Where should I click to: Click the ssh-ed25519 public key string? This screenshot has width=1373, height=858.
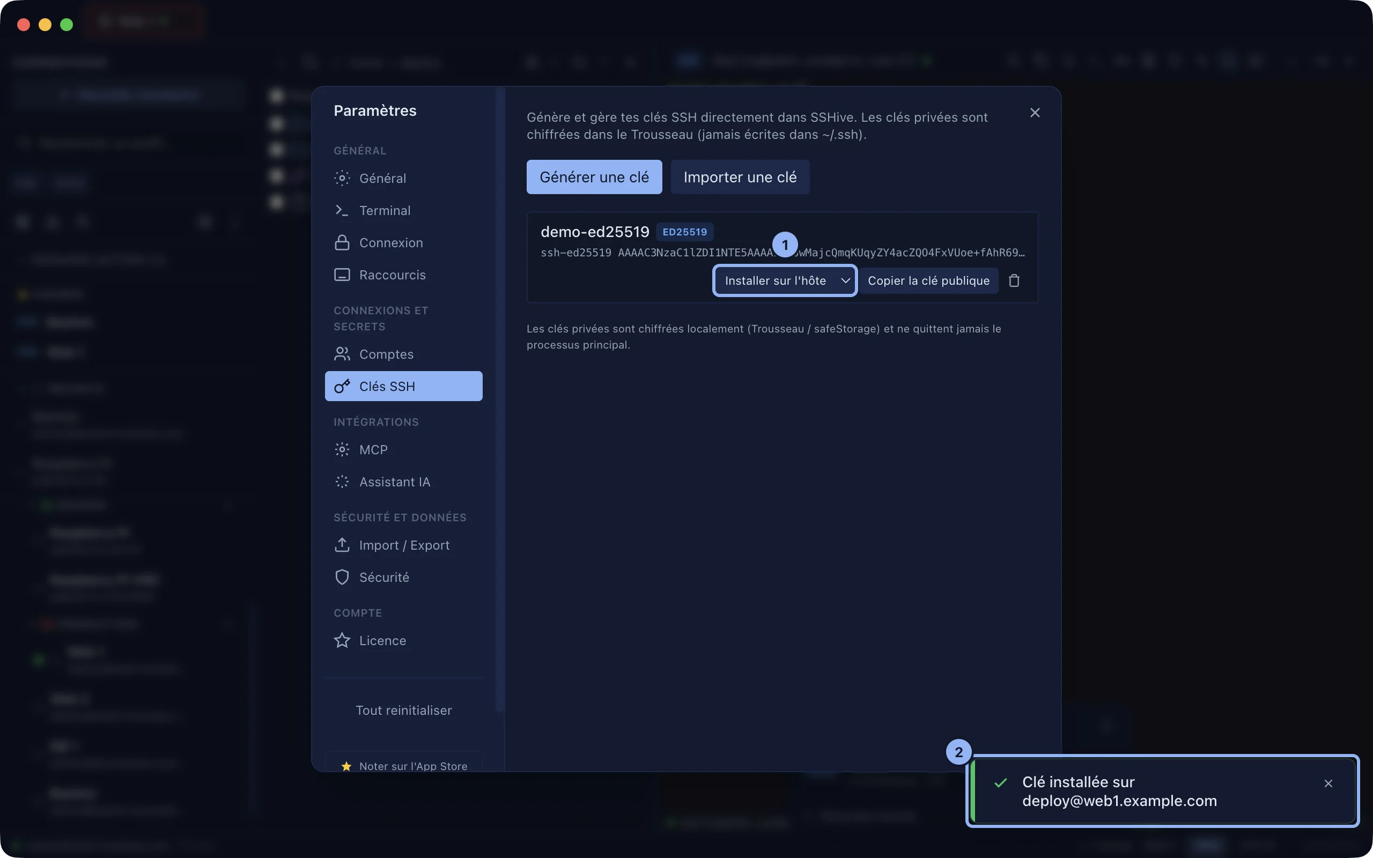pos(783,253)
